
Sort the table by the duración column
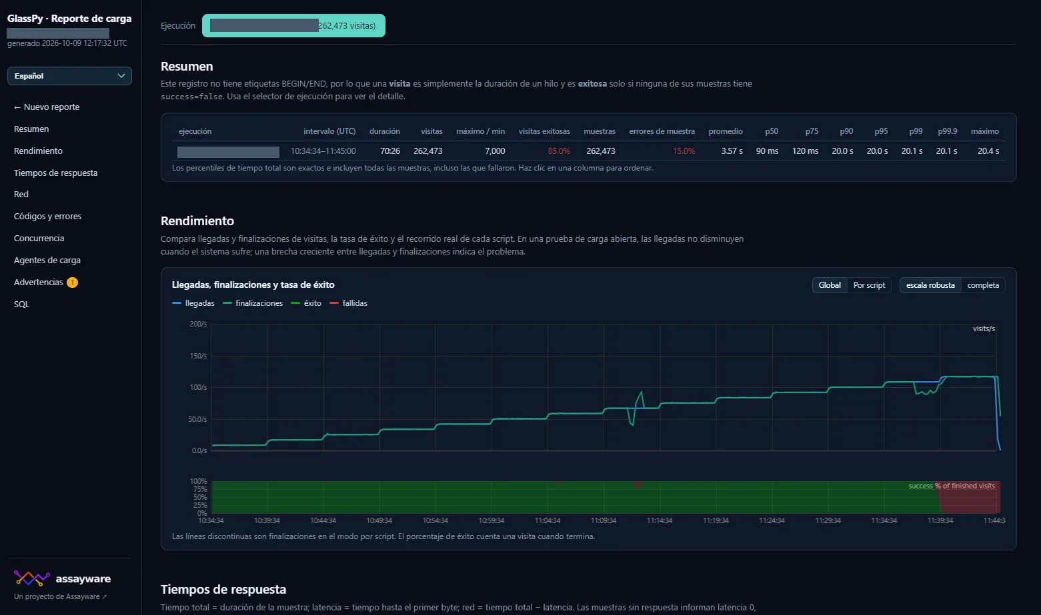click(x=385, y=131)
